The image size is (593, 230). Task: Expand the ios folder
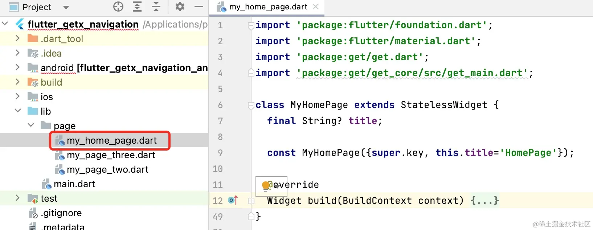(17, 96)
